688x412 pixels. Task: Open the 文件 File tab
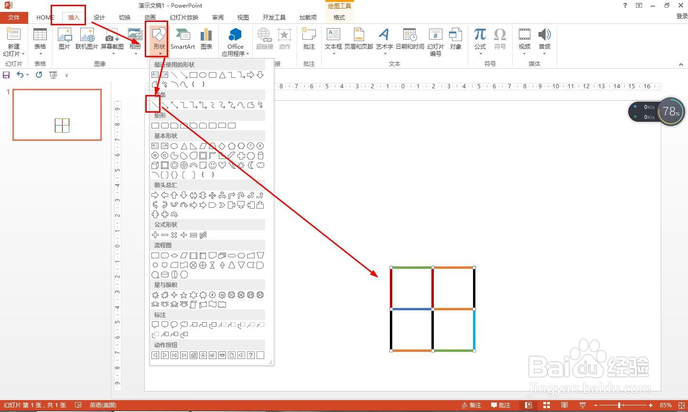tap(14, 18)
